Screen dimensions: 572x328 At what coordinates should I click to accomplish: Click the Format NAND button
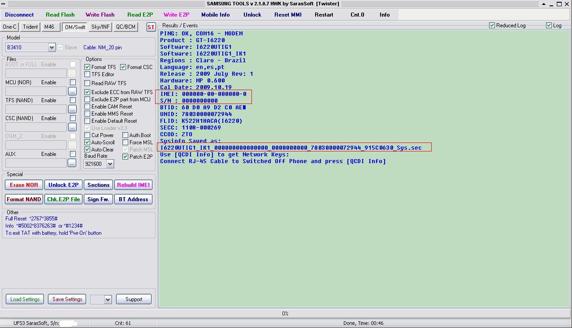(x=24, y=199)
